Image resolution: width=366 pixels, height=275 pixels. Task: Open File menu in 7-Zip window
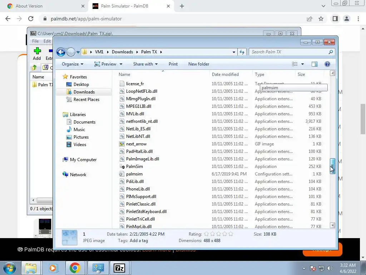tap(35, 41)
